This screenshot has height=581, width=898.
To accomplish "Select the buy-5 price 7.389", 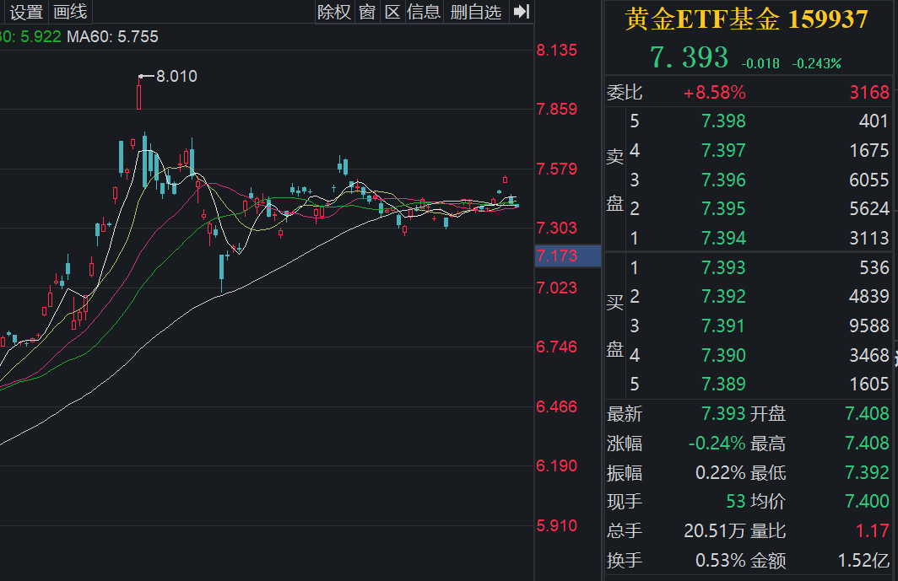I will tap(722, 385).
